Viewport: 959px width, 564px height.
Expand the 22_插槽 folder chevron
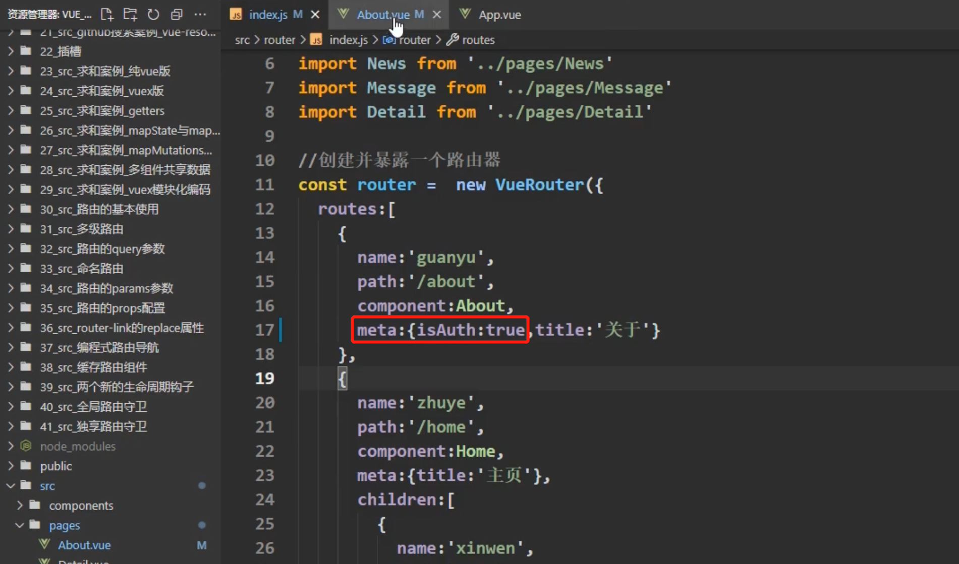click(11, 51)
